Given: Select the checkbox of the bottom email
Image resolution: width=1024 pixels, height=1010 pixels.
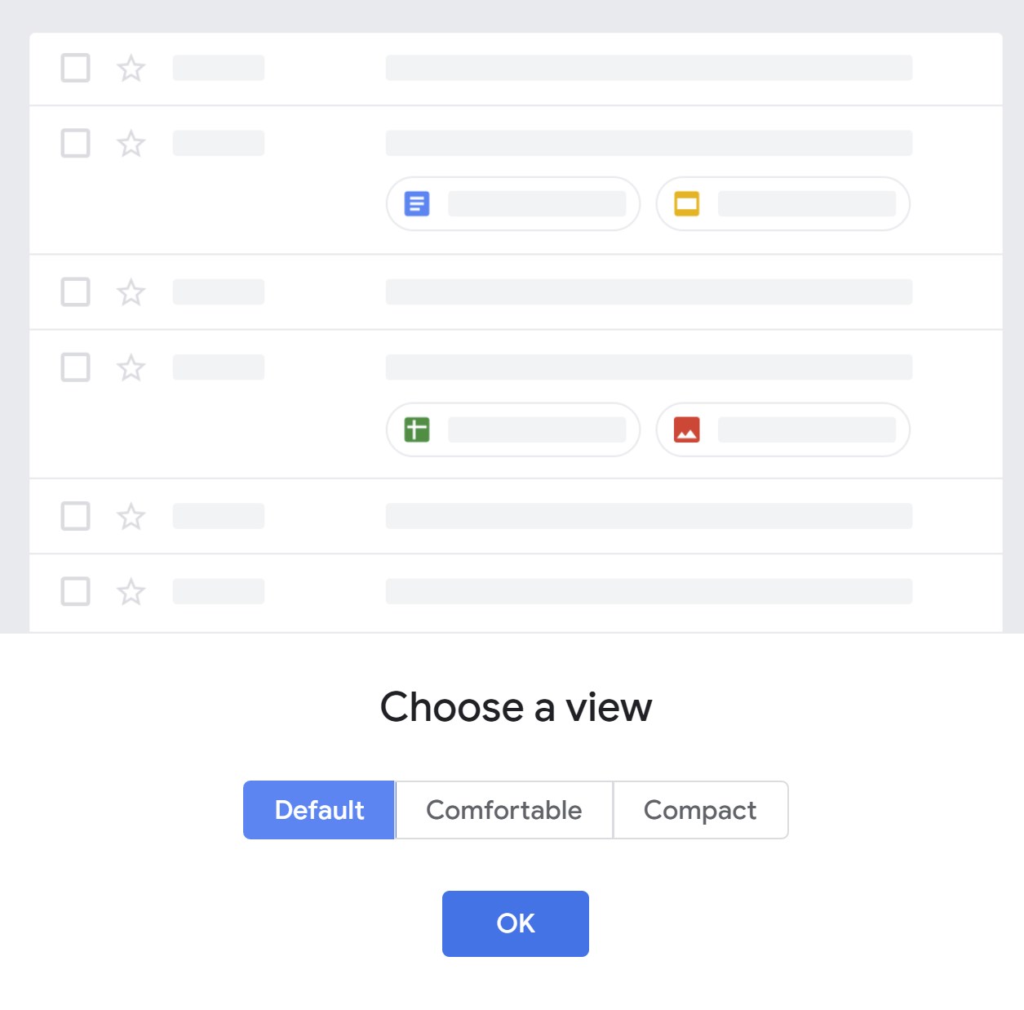Looking at the screenshot, I should [75, 592].
